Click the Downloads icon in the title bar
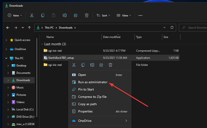Image resolution: width=207 pixels, height=128 pixels. (x=7, y=6)
